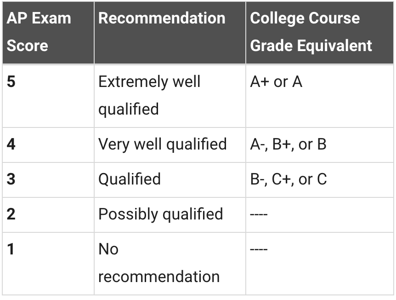The image size is (396, 300).
Task: Select the Very well qualified text
Action: click(162, 144)
